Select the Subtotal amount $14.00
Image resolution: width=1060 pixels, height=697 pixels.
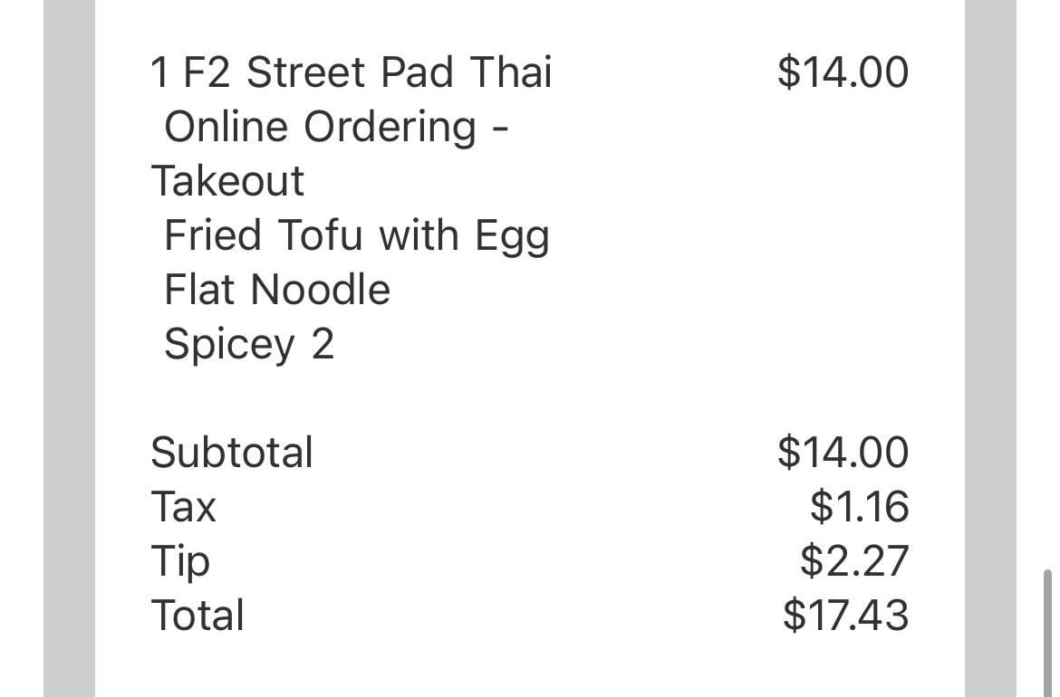point(843,452)
